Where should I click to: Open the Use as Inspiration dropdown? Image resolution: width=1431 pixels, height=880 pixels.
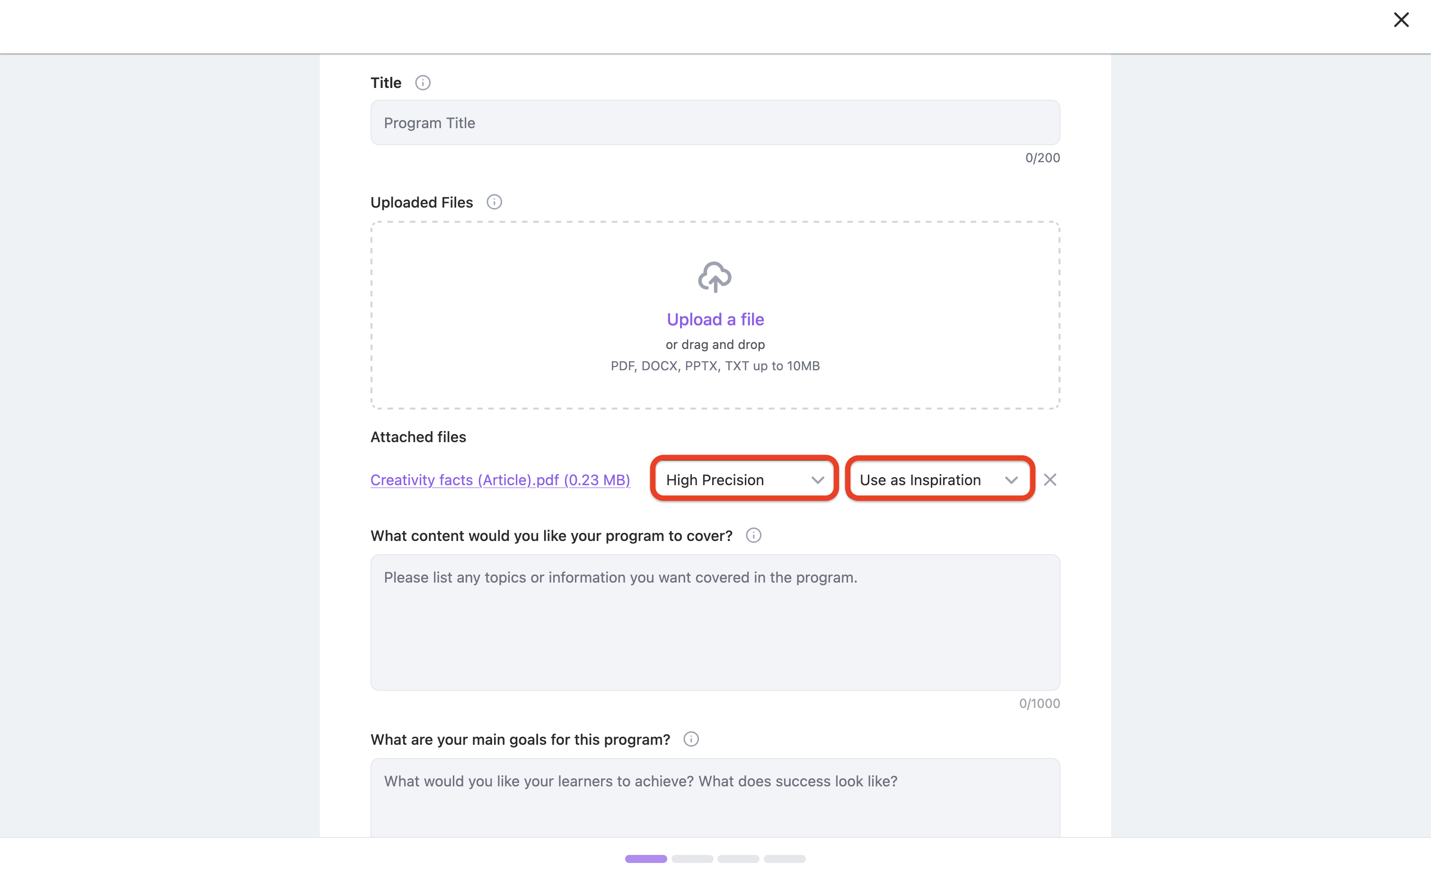click(x=939, y=479)
